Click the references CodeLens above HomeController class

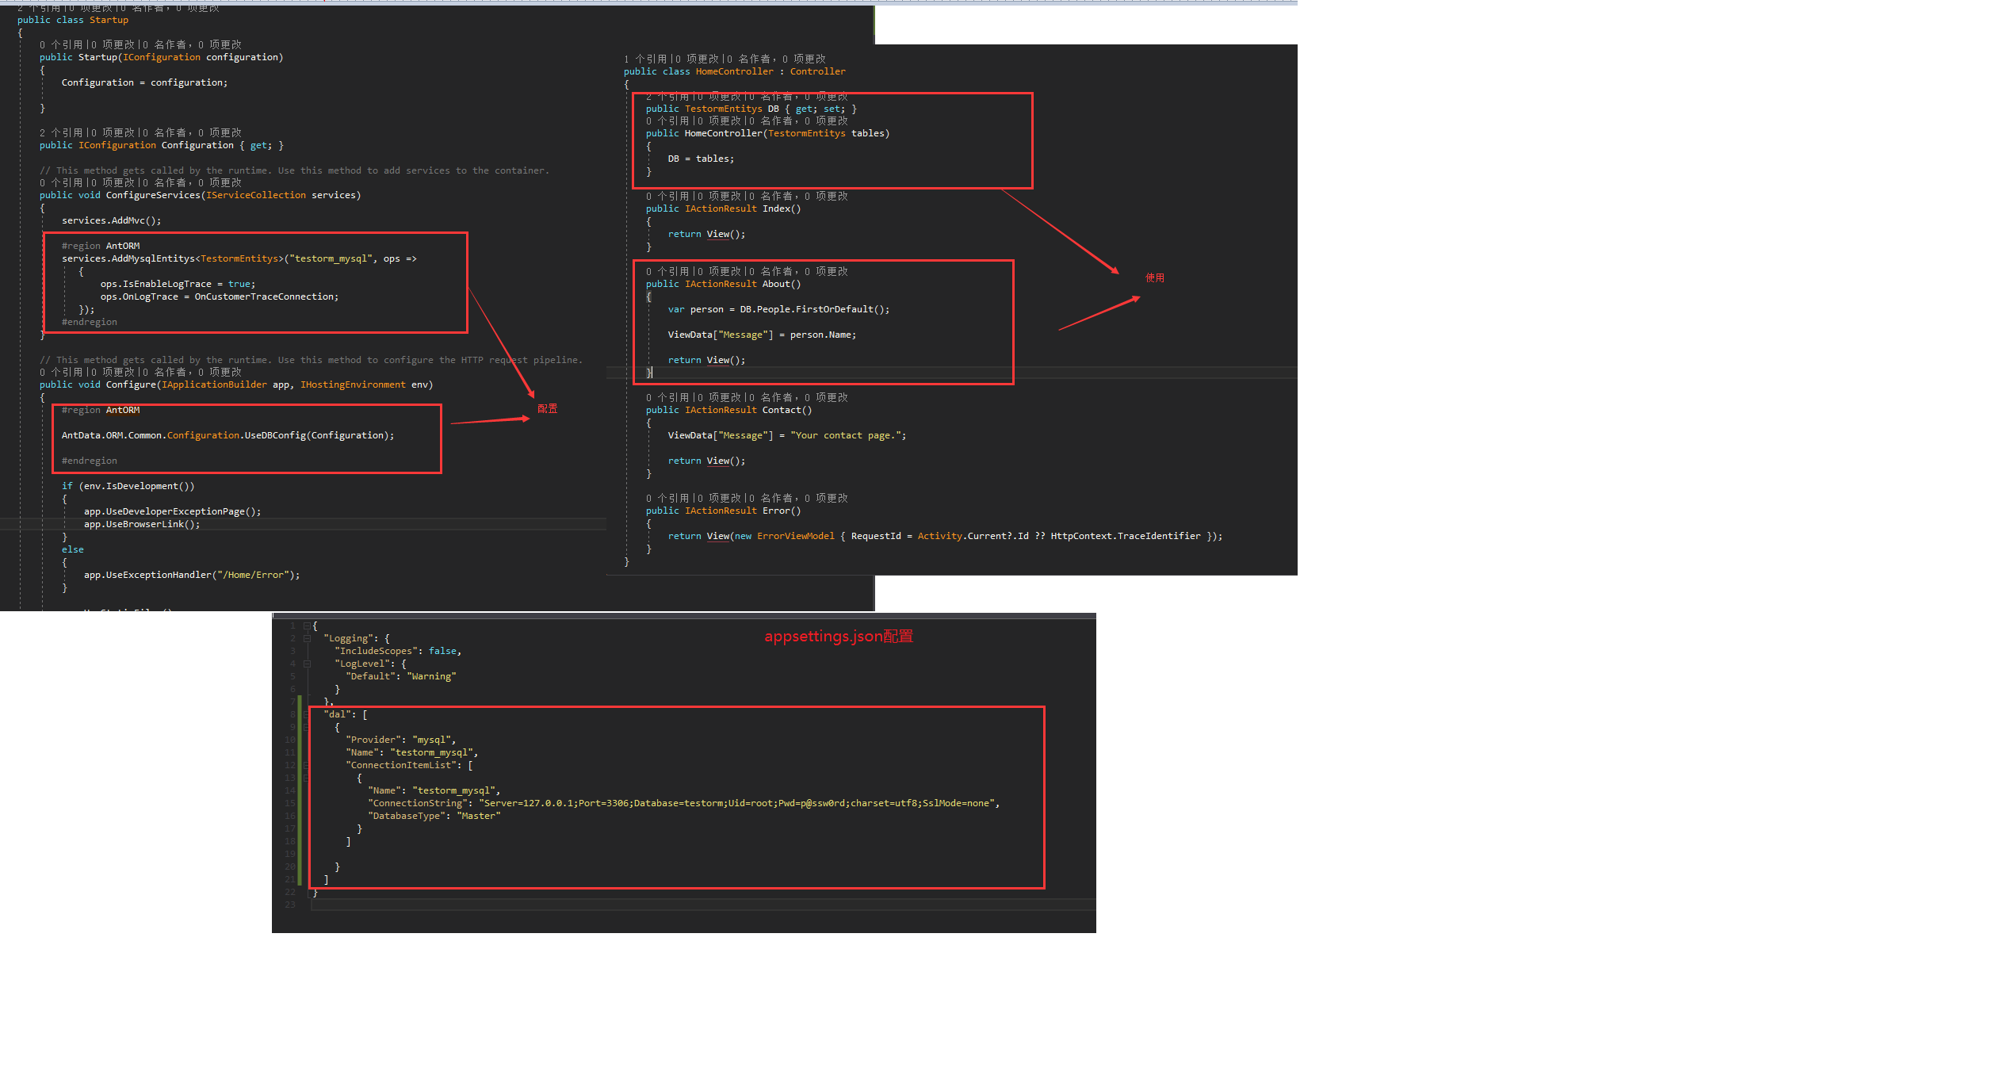[x=645, y=59]
